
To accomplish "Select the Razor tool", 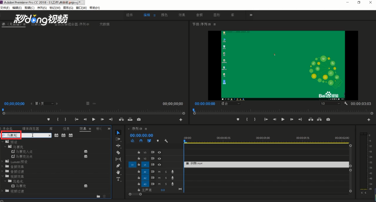I will pyautogui.click(x=118, y=152).
